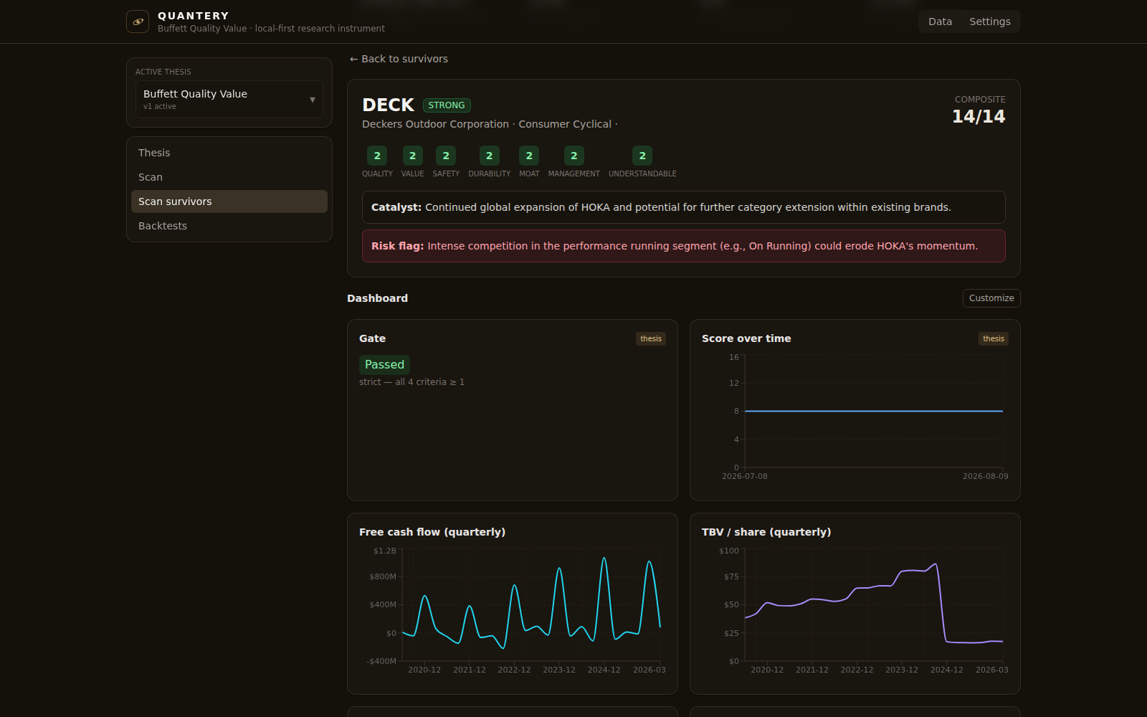Viewport: 1147px width, 717px height.
Task: Click the 'strict — all 4 criteria ≥ 1' text
Action: pyautogui.click(x=412, y=382)
